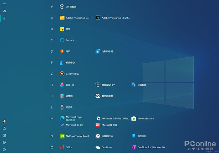Click the letter G section header
Image resolution: width=219 pixels, height=153 pixels.
coord(52,74)
